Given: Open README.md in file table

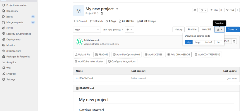Looking at the screenshot, I should 86,78.
